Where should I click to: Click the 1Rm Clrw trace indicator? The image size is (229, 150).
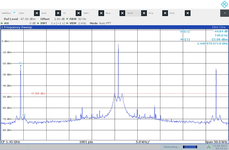pyautogui.click(x=219, y=27)
